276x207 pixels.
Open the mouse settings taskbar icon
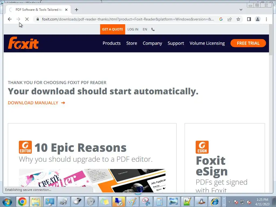(77, 202)
